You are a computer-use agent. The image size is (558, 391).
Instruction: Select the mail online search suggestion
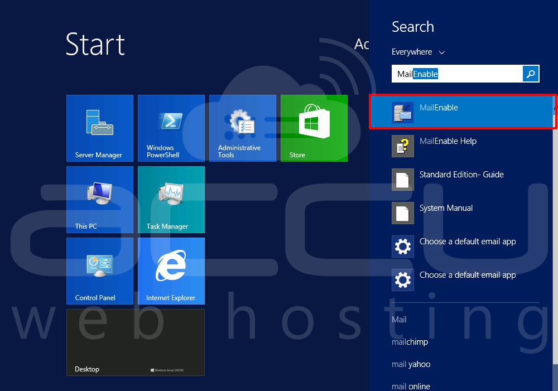(x=411, y=387)
